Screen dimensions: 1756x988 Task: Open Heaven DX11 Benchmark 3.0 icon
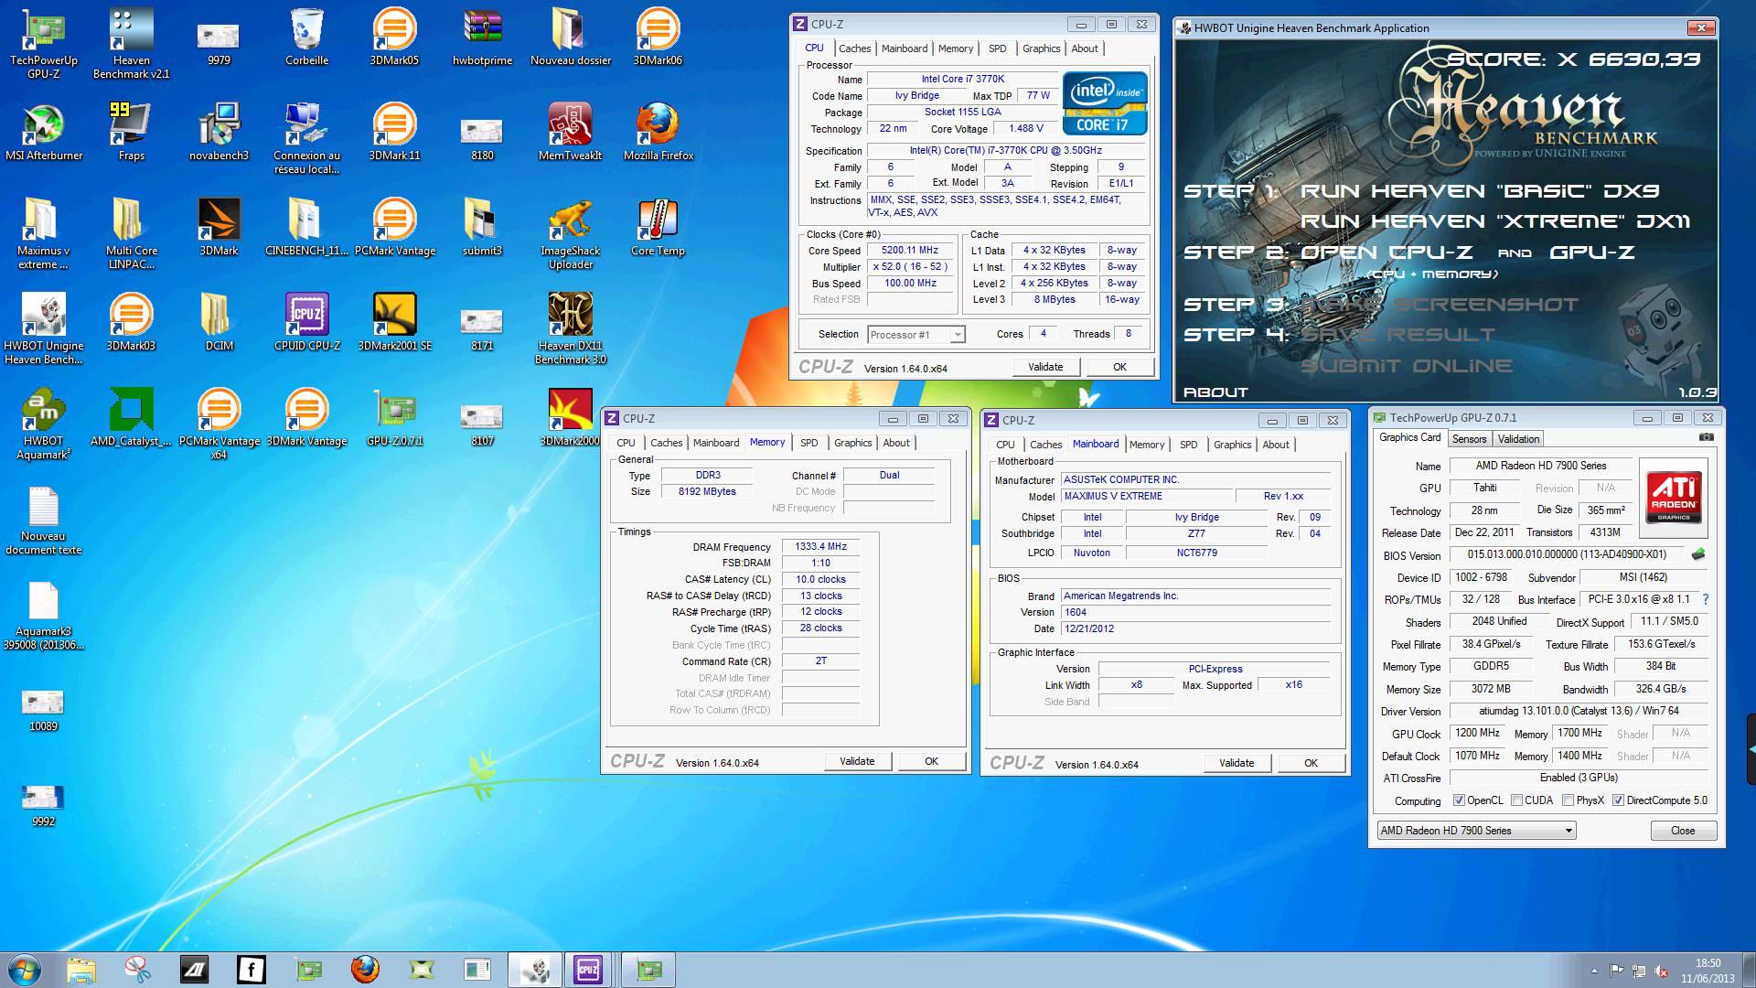(x=570, y=329)
